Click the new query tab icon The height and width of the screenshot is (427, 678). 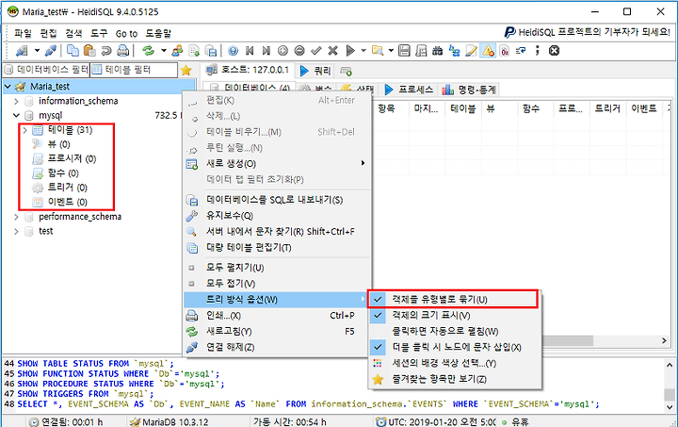pyautogui.click(x=346, y=71)
